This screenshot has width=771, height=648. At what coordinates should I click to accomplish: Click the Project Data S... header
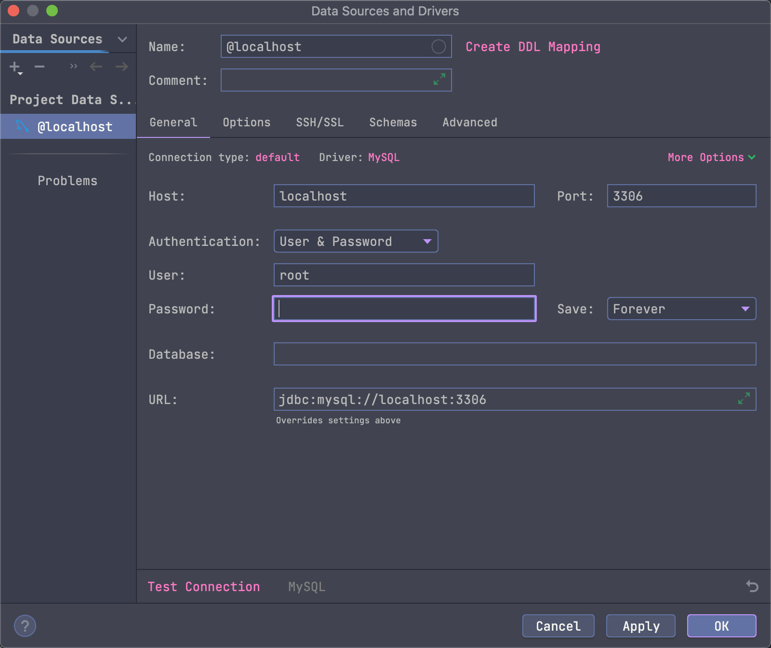(72, 100)
